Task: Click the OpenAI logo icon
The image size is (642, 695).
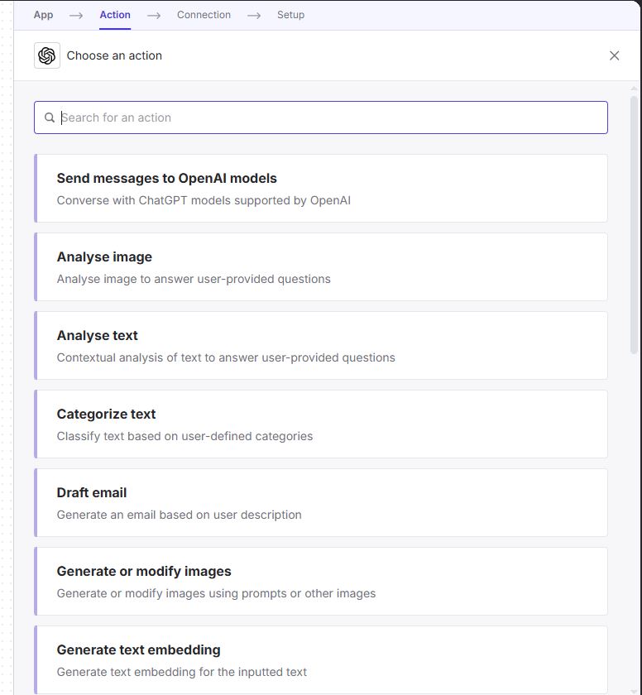Action: [47, 55]
